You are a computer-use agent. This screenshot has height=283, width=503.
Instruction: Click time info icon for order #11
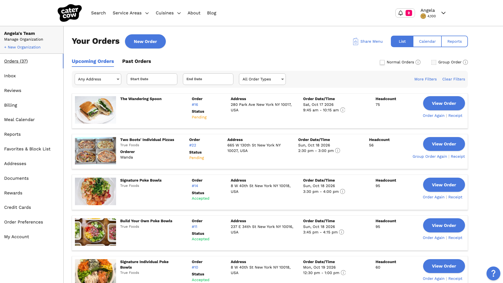342,232
